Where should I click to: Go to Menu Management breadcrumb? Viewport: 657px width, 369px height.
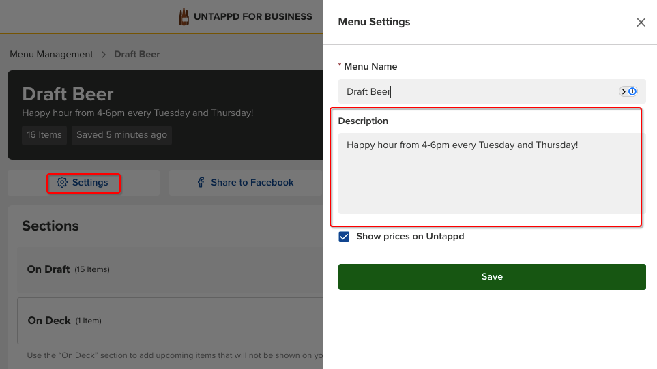click(x=51, y=55)
